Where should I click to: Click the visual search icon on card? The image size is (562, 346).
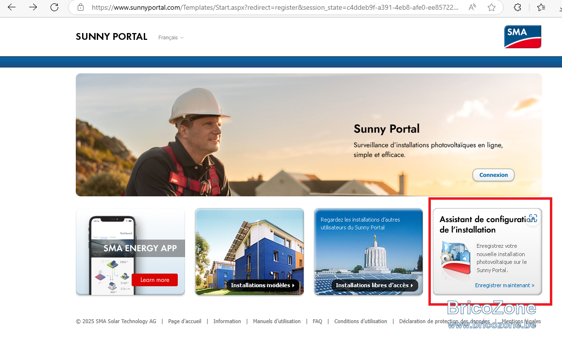pyautogui.click(x=533, y=218)
